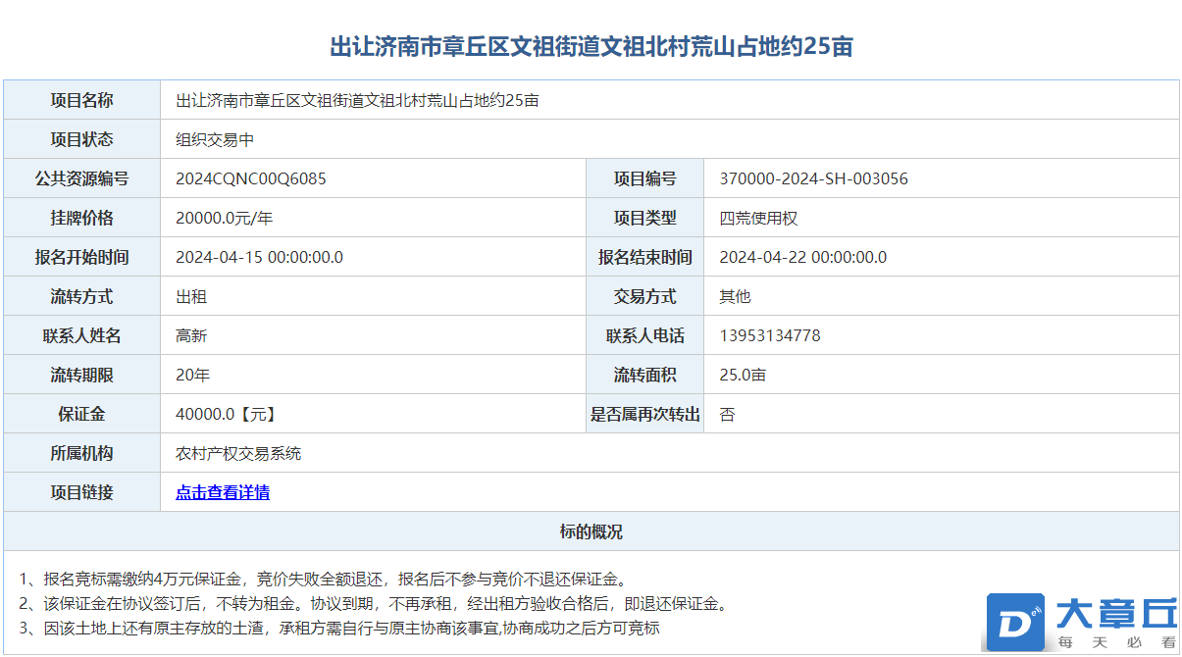Click the 流转方式 label

(81, 296)
